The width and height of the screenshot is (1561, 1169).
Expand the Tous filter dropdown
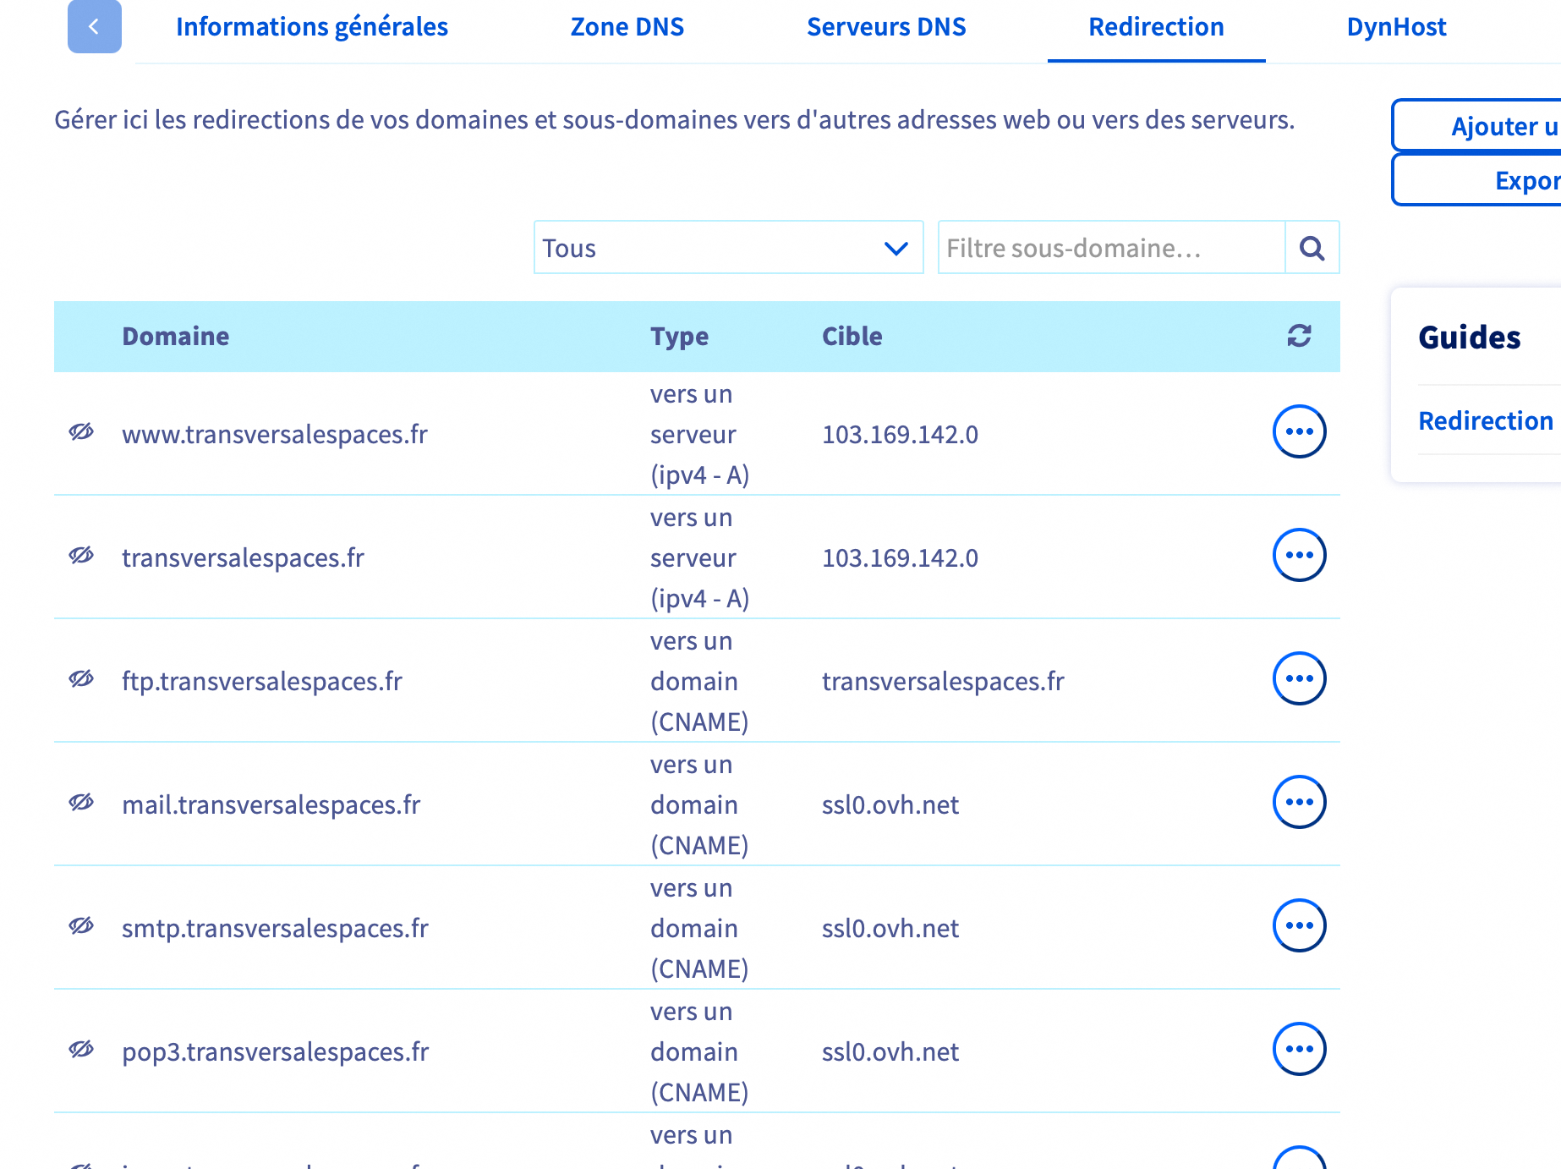pyautogui.click(x=727, y=248)
